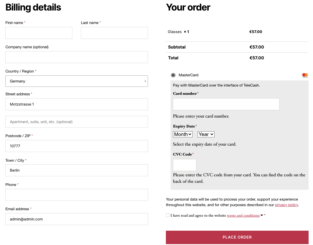Click the Postcode / ZIP field

(x=76, y=146)
